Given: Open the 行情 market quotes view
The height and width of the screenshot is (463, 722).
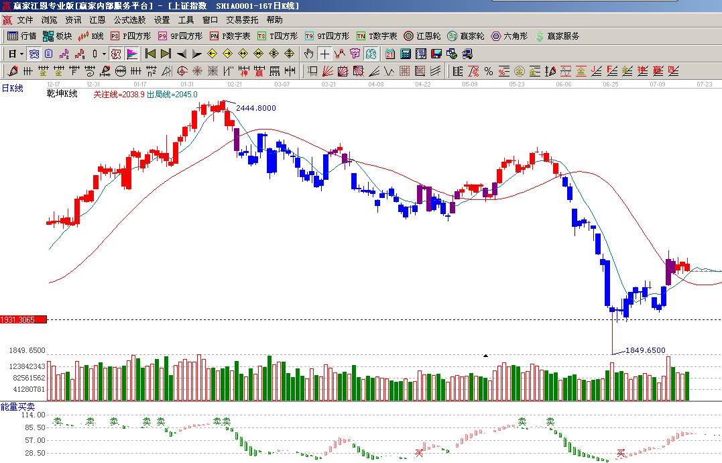Looking at the screenshot, I should (21, 36).
